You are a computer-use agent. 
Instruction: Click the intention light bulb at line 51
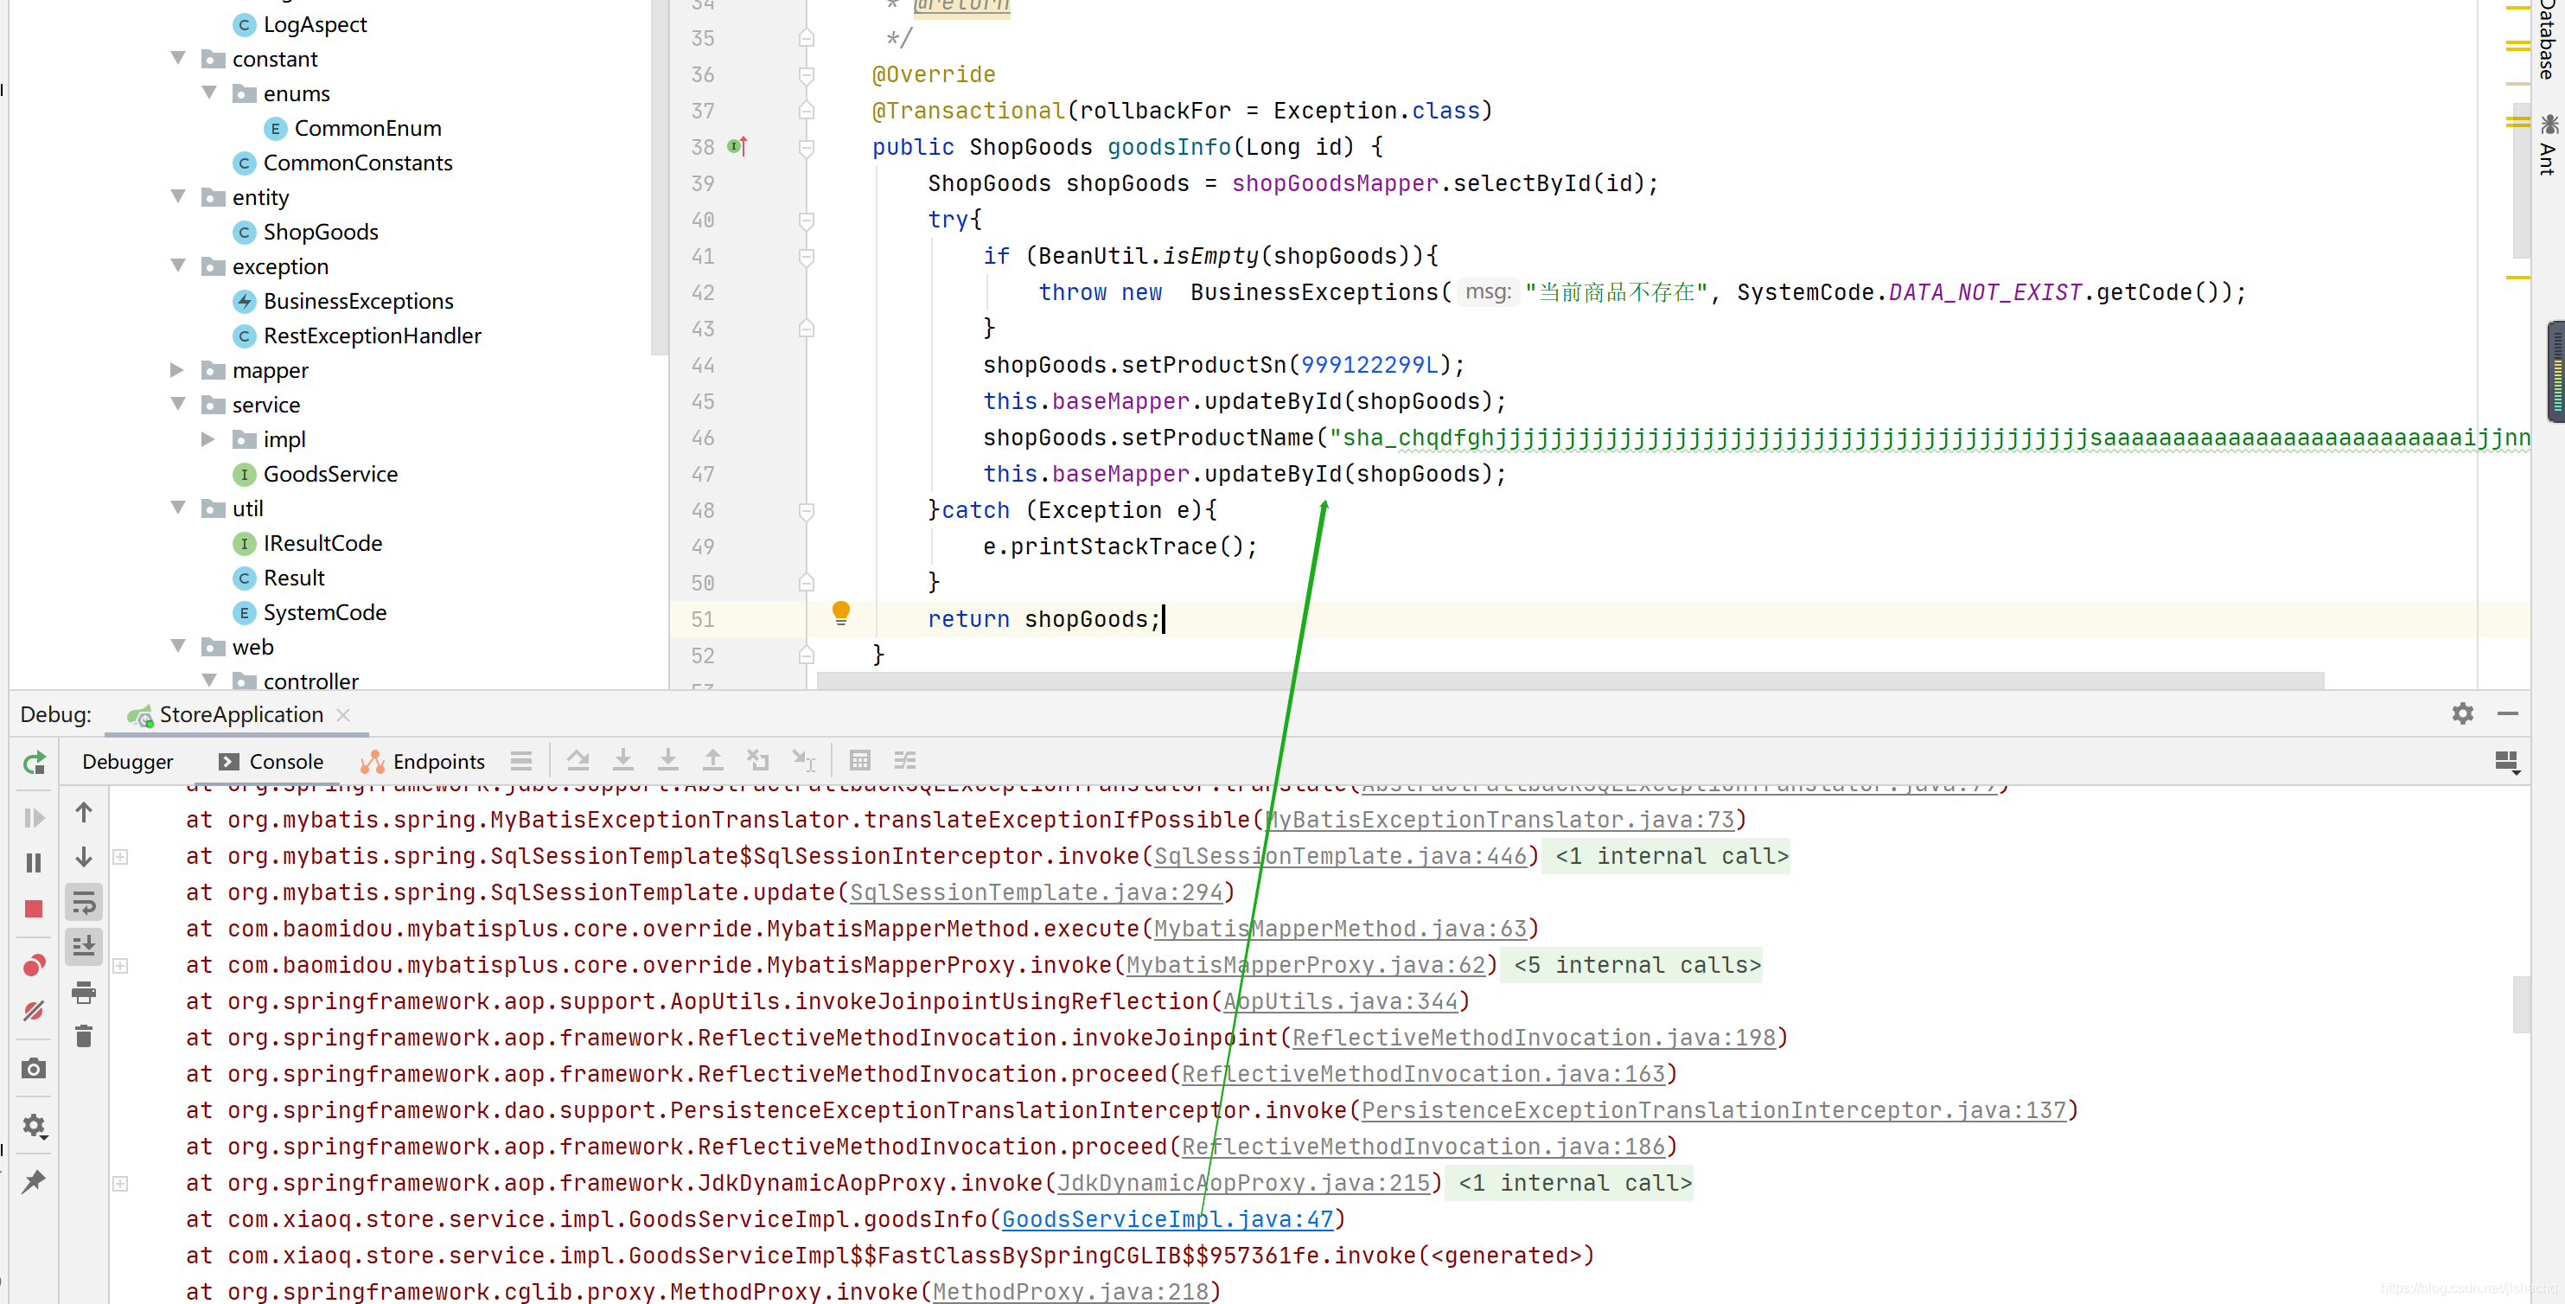(x=841, y=614)
